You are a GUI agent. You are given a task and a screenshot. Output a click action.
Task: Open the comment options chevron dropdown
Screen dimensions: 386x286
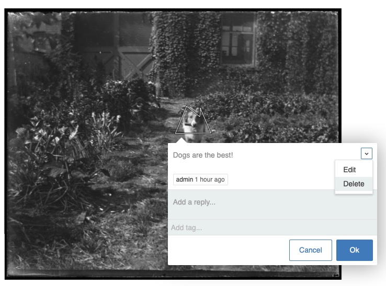[366, 153]
